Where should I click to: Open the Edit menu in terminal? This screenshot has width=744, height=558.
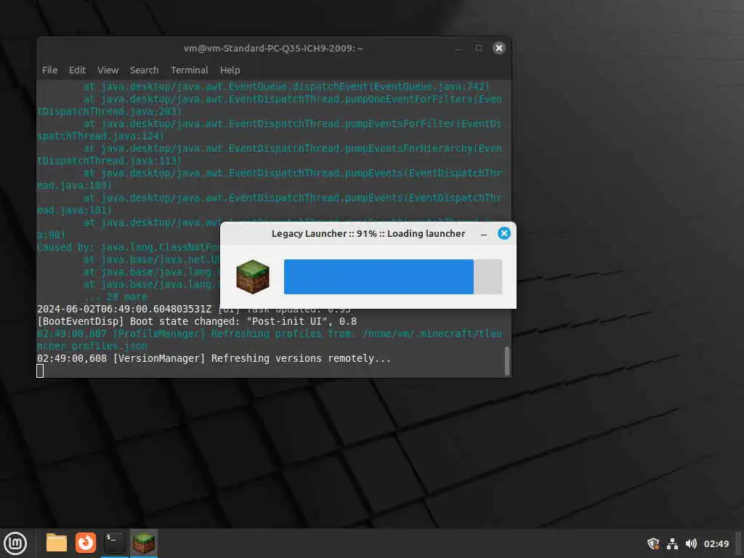pyautogui.click(x=77, y=70)
